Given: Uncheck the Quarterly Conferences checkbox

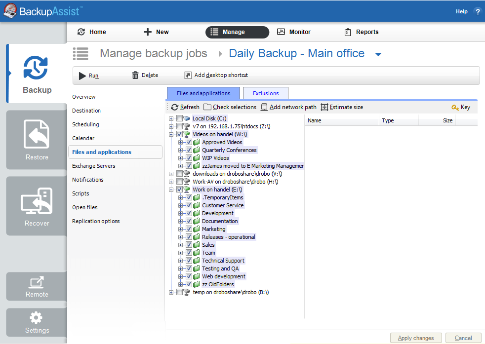Looking at the screenshot, I should (x=189, y=150).
